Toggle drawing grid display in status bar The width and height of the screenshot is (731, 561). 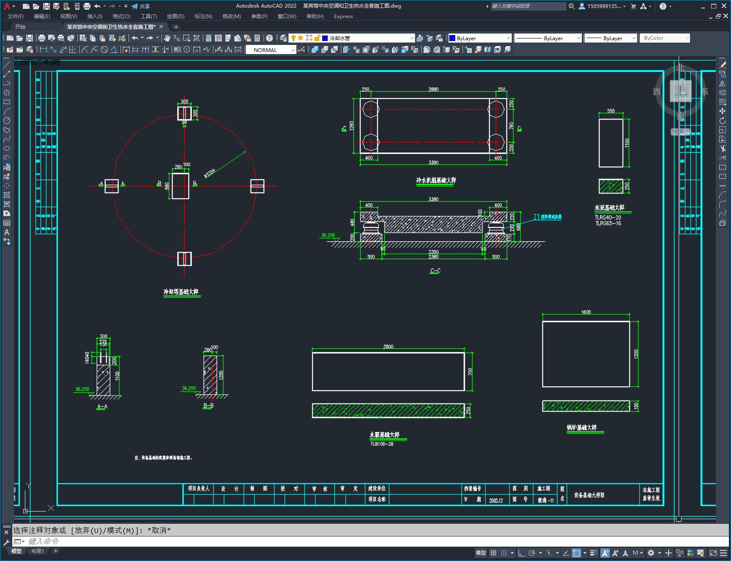click(493, 553)
